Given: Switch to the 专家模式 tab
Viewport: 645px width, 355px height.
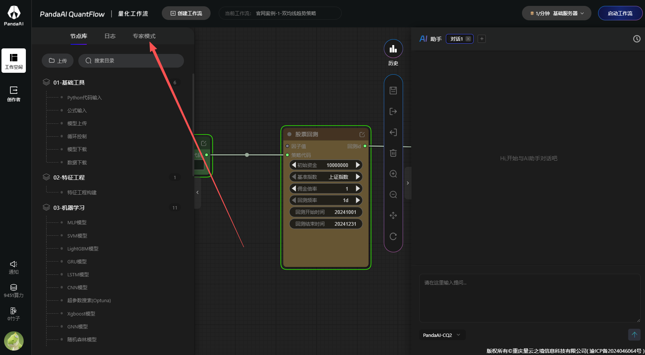Looking at the screenshot, I should [x=144, y=36].
